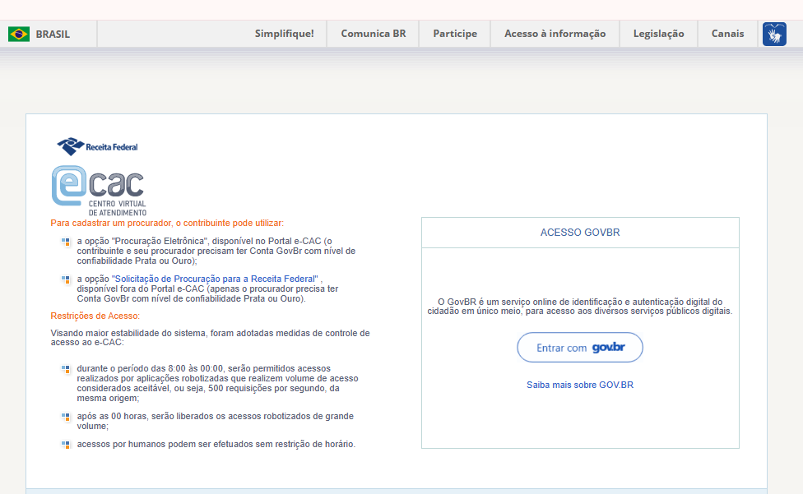Click the gov.br logo inside Entrar button
Screen dimensions: 803x494
[608, 348]
